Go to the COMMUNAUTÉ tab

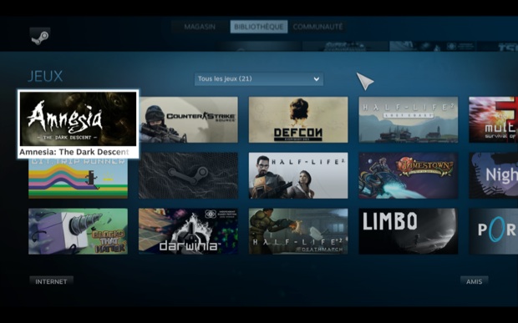pyautogui.click(x=317, y=27)
